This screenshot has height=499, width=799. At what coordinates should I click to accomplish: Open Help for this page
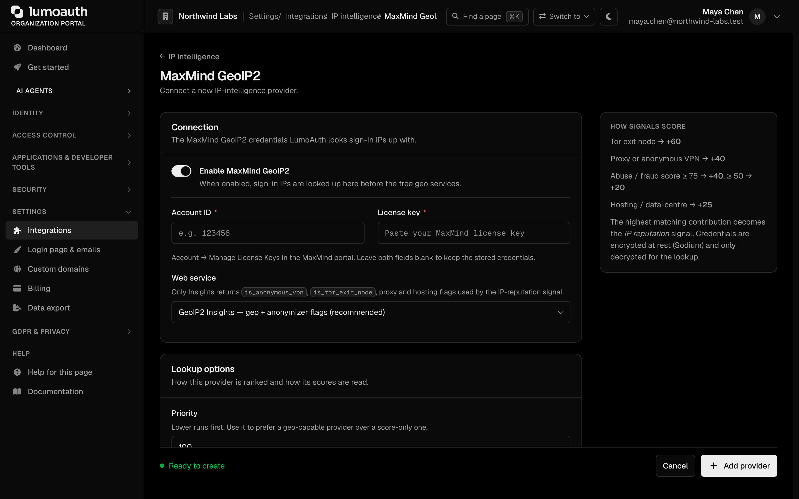click(x=72, y=372)
